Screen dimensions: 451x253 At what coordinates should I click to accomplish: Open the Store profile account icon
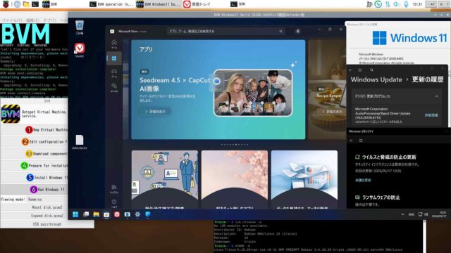297,31
